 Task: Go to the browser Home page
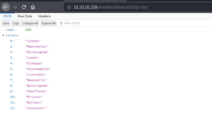33,7
